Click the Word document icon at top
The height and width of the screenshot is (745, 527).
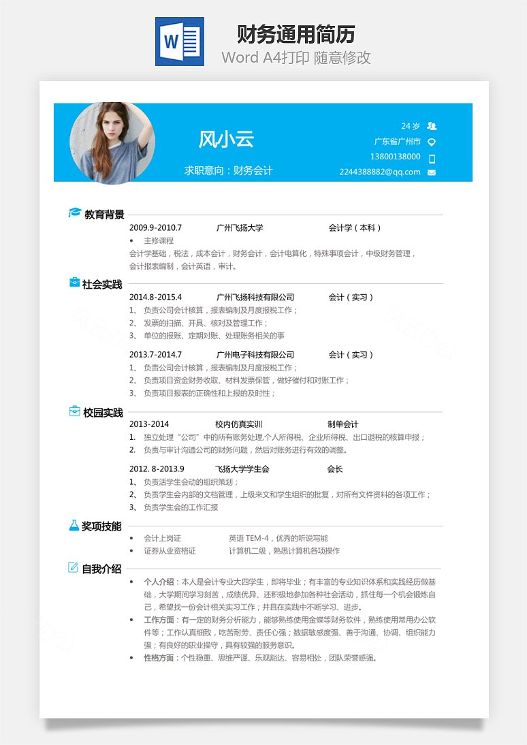(x=180, y=42)
